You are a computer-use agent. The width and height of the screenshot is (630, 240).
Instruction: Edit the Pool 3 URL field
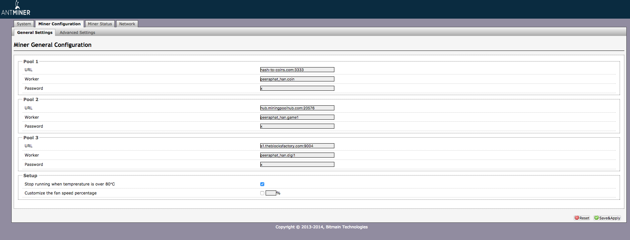click(297, 146)
